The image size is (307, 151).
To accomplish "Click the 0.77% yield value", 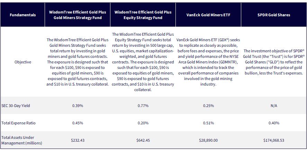I will pos(143,106).
